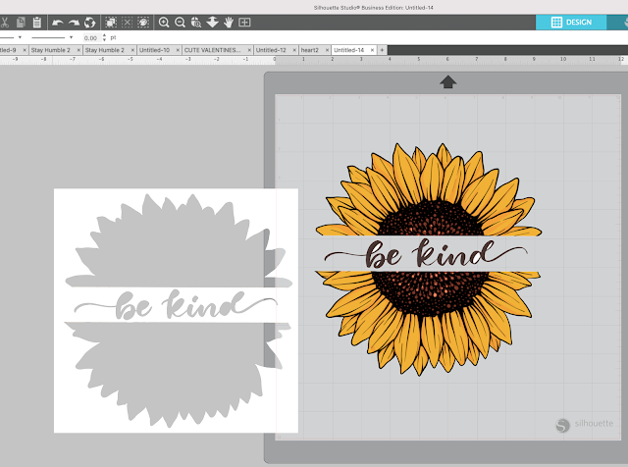
Task: Switch to the Stay Humble 2 tab beside Untitled-10
Action: tap(105, 50)
